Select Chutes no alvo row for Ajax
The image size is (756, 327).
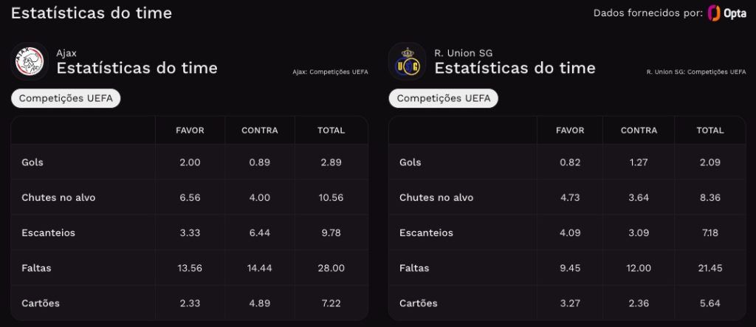tap(190, 197)
